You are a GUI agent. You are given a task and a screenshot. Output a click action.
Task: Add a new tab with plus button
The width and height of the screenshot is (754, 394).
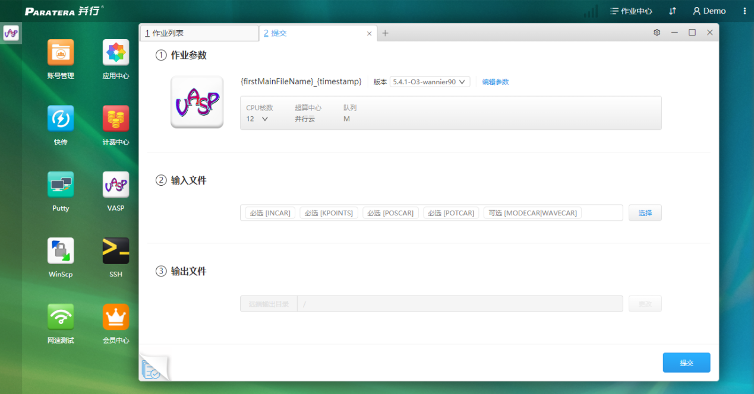tap(385, 33)
